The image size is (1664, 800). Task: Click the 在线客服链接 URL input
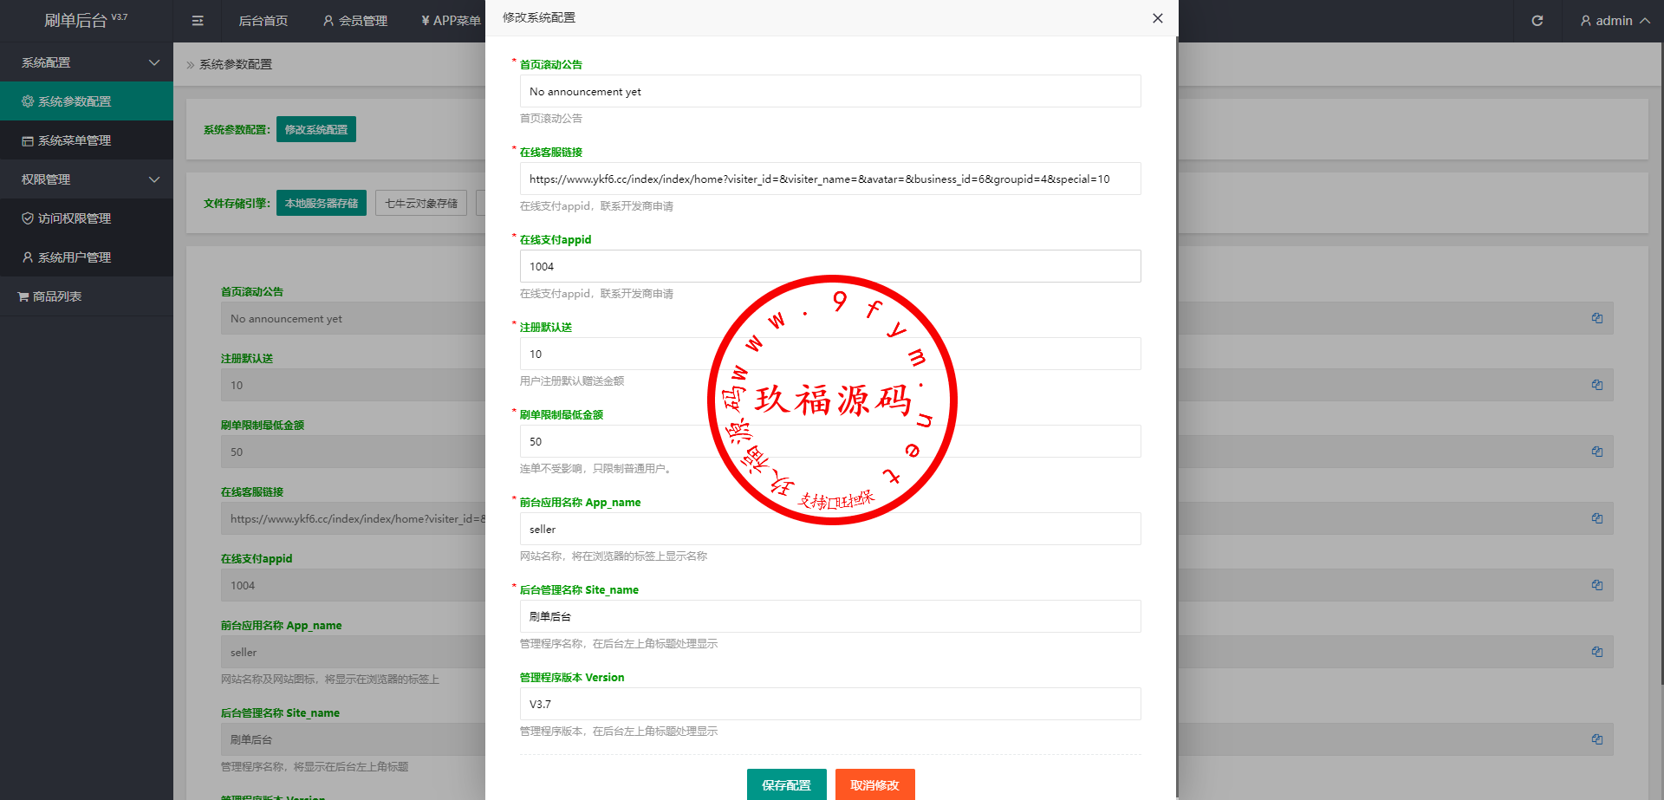coord(830,179)
